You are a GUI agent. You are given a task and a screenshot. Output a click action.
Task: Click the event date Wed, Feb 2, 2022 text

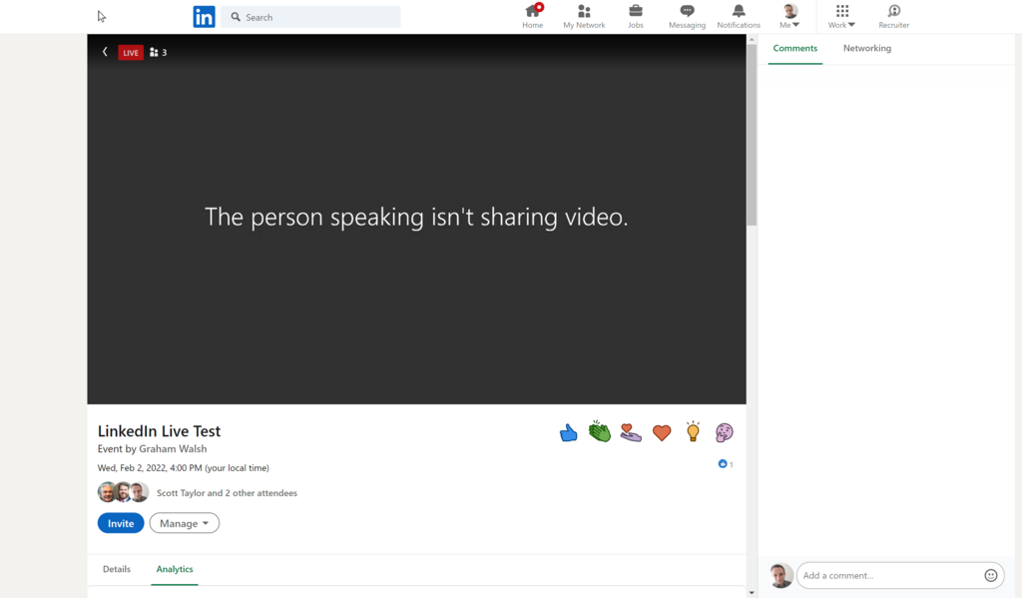click(x=184, y=468)
